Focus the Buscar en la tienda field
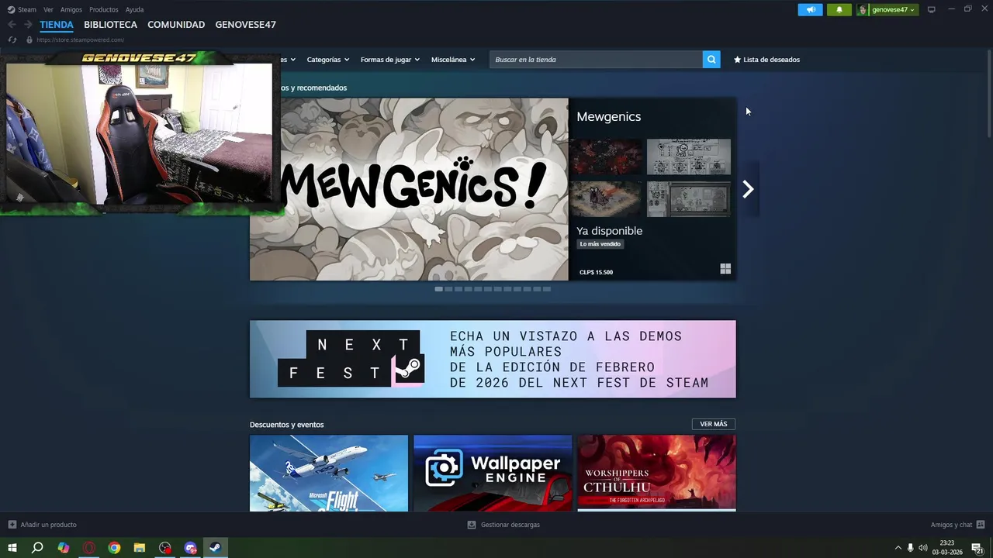The image size is (993, 558). point(596,60)
